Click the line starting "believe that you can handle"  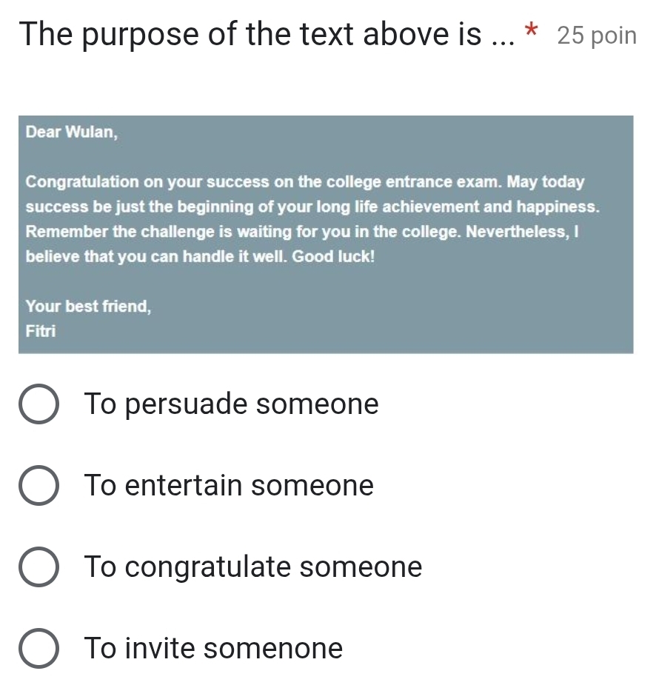pyautogui.click(x=200, y=257)
